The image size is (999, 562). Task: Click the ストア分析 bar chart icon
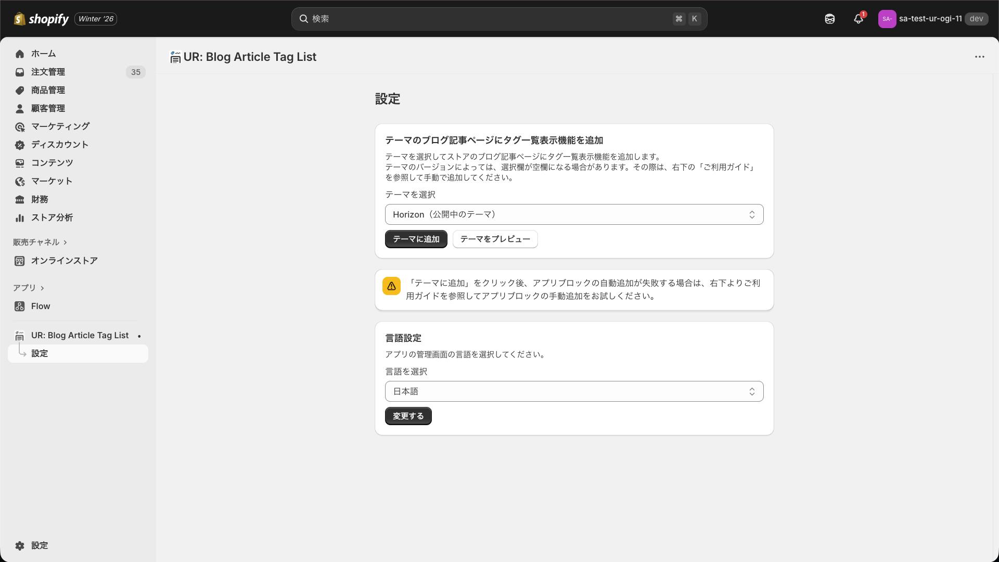[x=20, y=218]
